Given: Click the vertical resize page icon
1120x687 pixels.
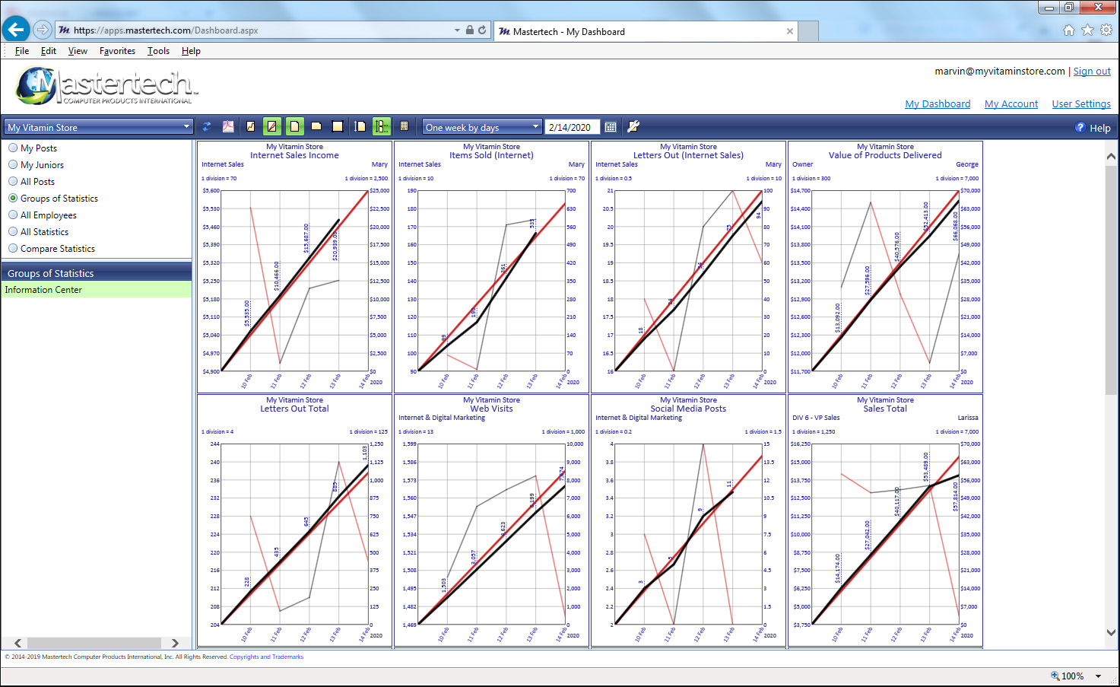Looking at the screenshot, I should [360, 127].
